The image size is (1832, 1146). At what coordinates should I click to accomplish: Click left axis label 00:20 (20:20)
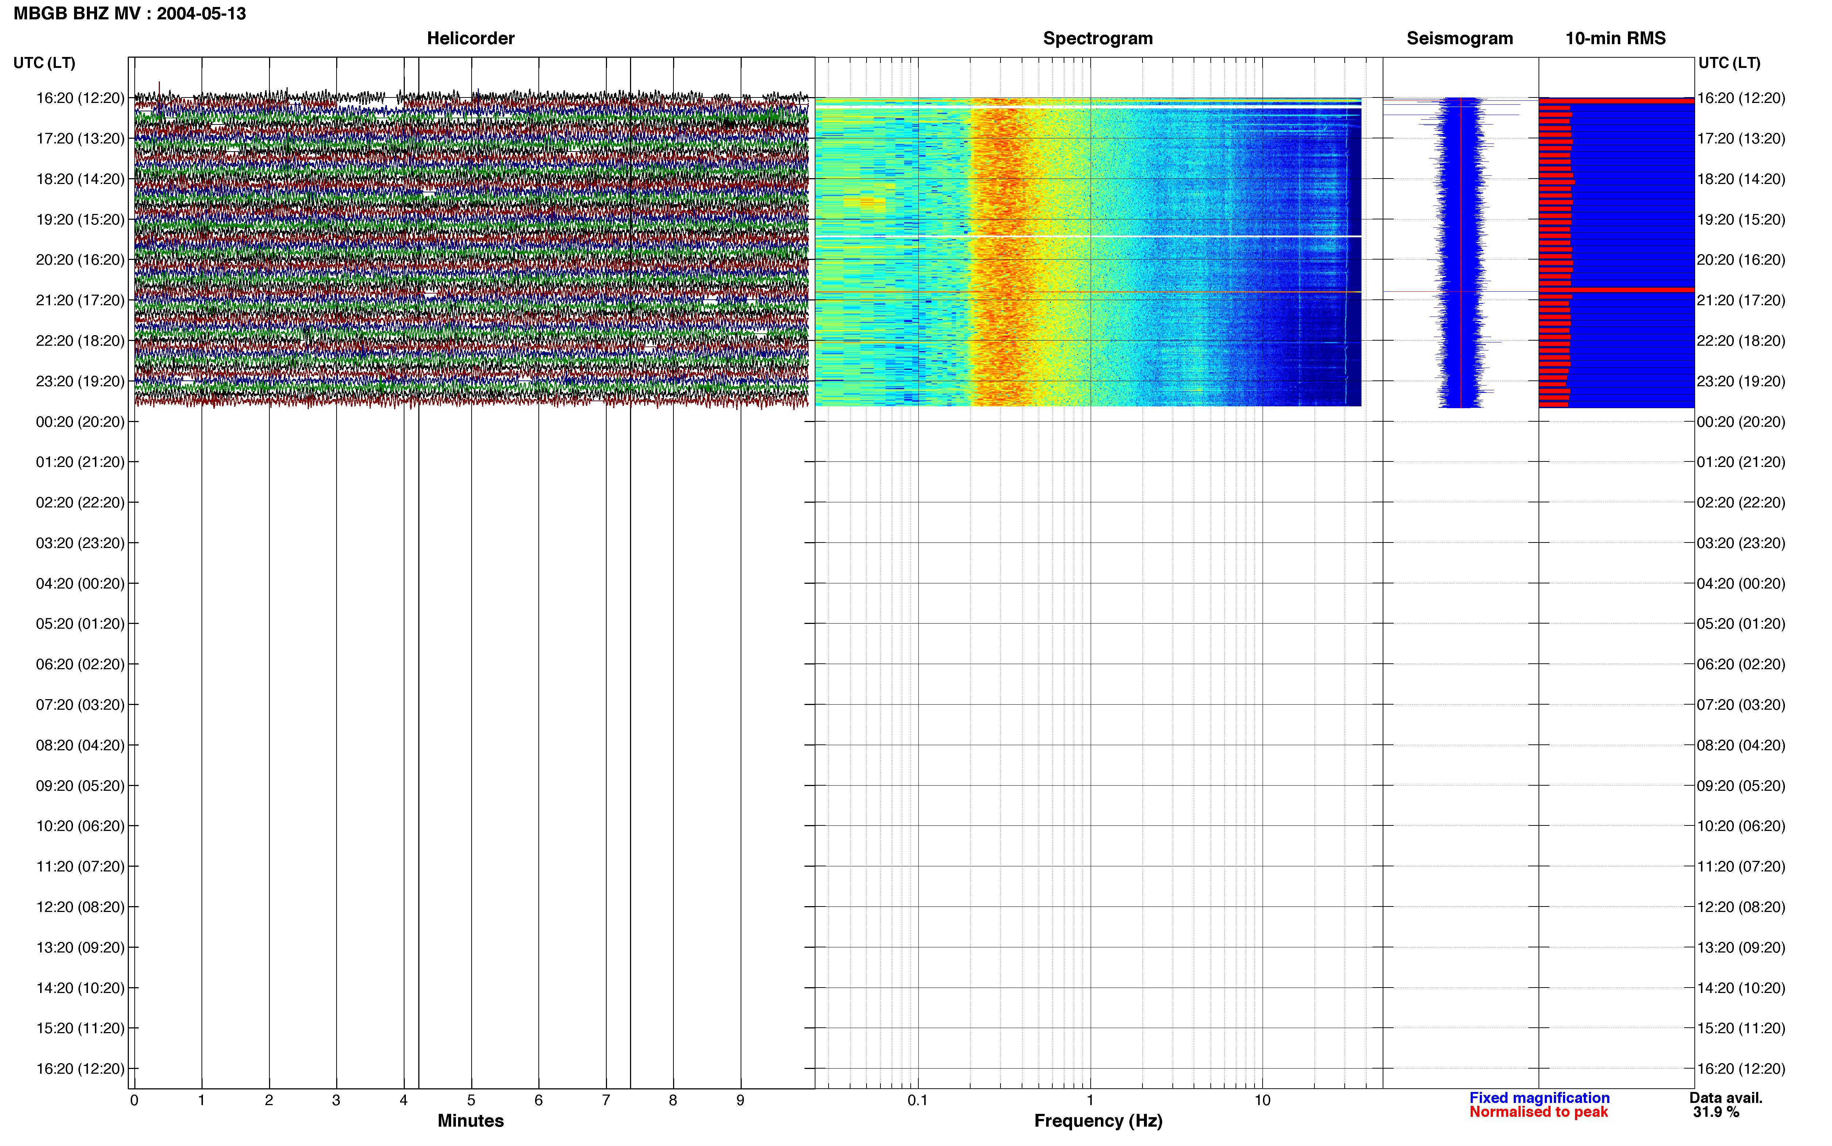point(80,421)
